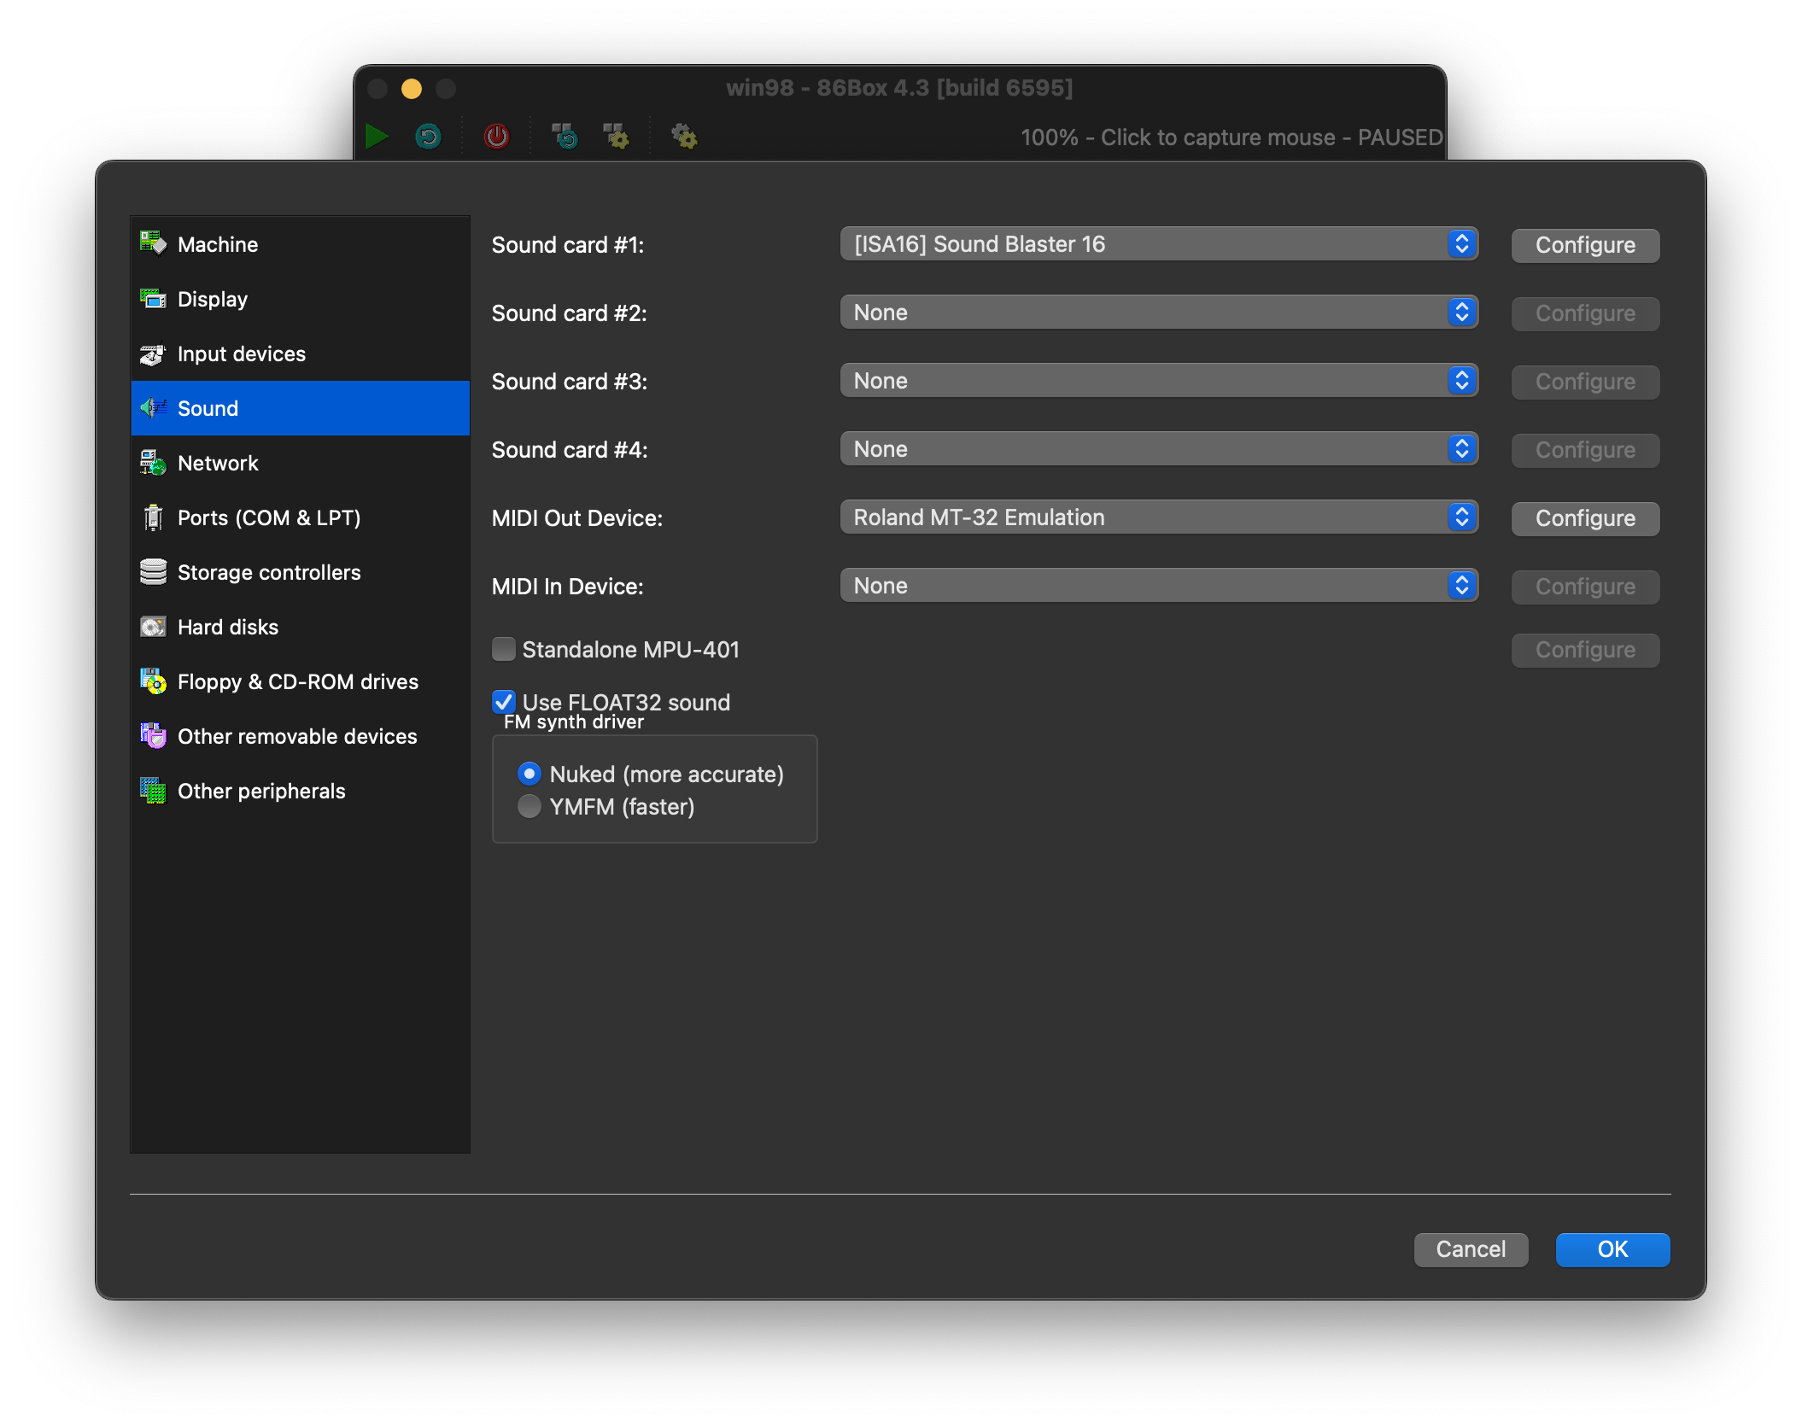The height and width of the screenshot is (1426, 1802).
Task: Select the YMFM (faster) radio option
Action: click(x=529, y=806)
